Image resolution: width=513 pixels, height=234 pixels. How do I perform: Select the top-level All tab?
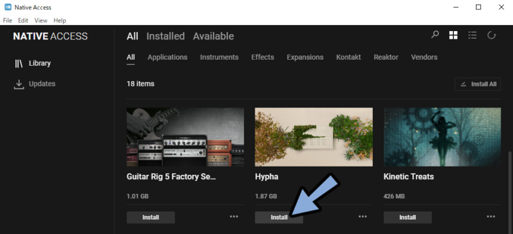[132, 36]
